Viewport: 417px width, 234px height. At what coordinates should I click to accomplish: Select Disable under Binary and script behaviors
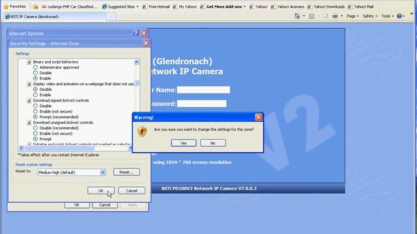tap(35, 73)
